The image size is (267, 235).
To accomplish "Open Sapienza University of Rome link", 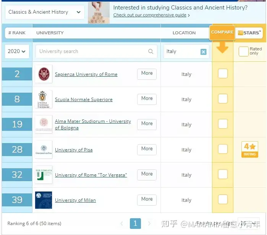I will (x=86, y=74).
